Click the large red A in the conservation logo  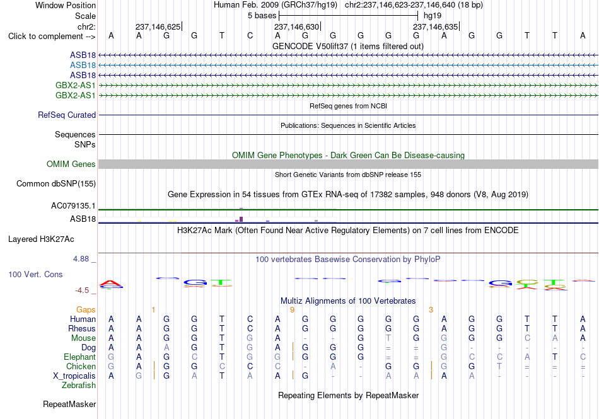(x=110, y=284)
